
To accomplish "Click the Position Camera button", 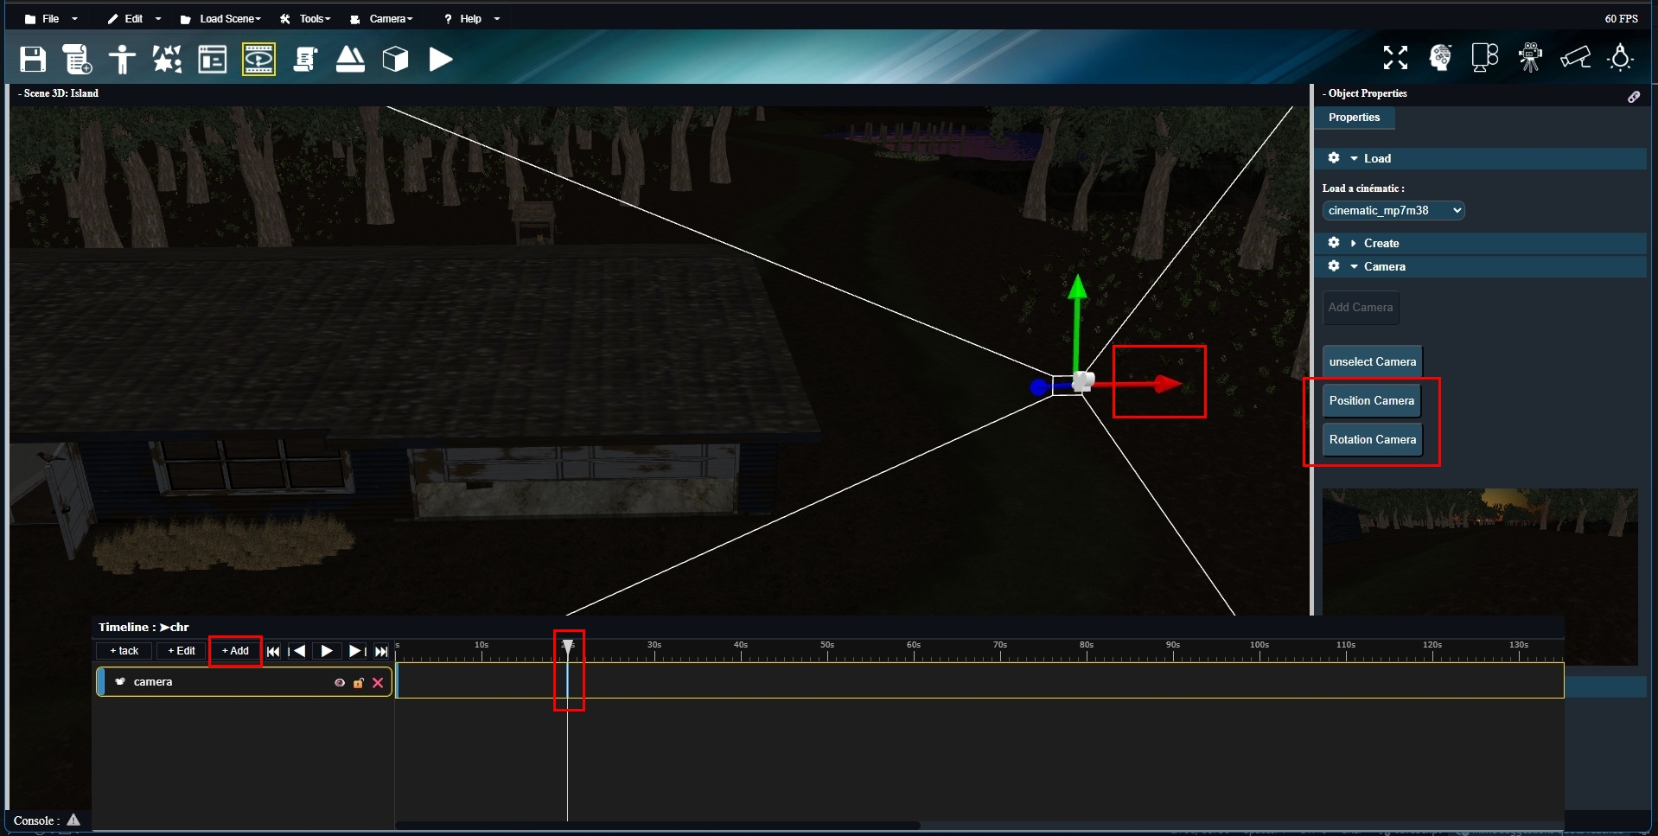I will pos(1371,401).
